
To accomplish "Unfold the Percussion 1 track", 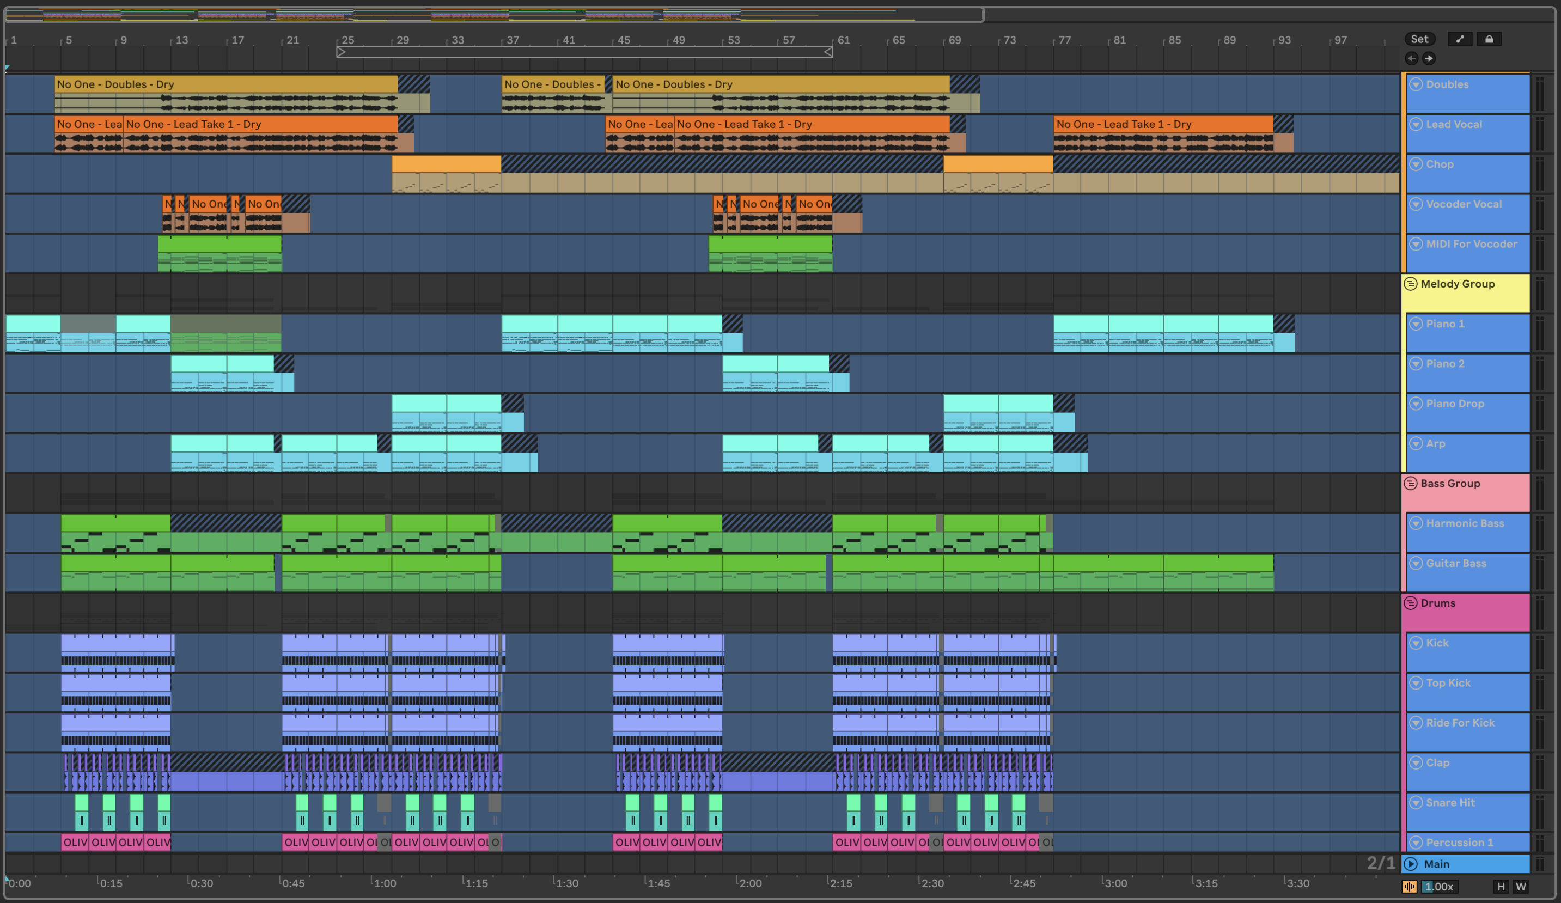I will tap(1416, 843).
